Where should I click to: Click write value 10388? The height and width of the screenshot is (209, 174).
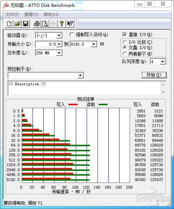pyautogui.click(x=140, y=121)
